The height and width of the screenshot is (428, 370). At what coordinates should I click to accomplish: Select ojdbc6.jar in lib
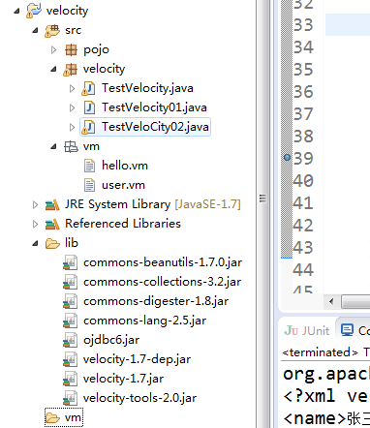tap(111, 340)
